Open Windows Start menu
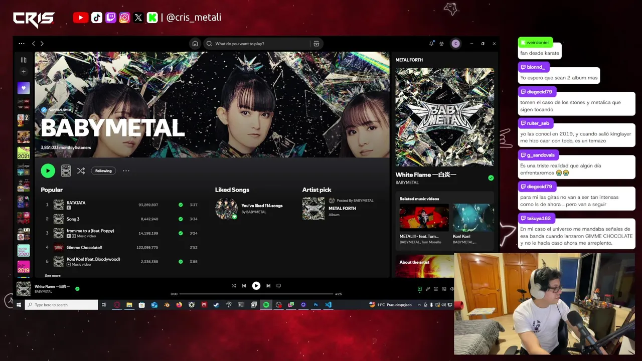The image size is (642, 361). [x=19, y=305]
